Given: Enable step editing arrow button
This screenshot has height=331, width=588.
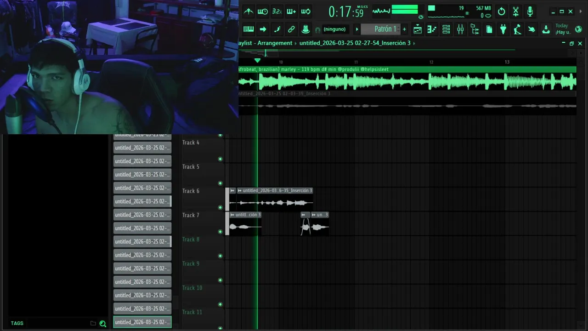Looking at the screenshot, I should tap(263, 29).
